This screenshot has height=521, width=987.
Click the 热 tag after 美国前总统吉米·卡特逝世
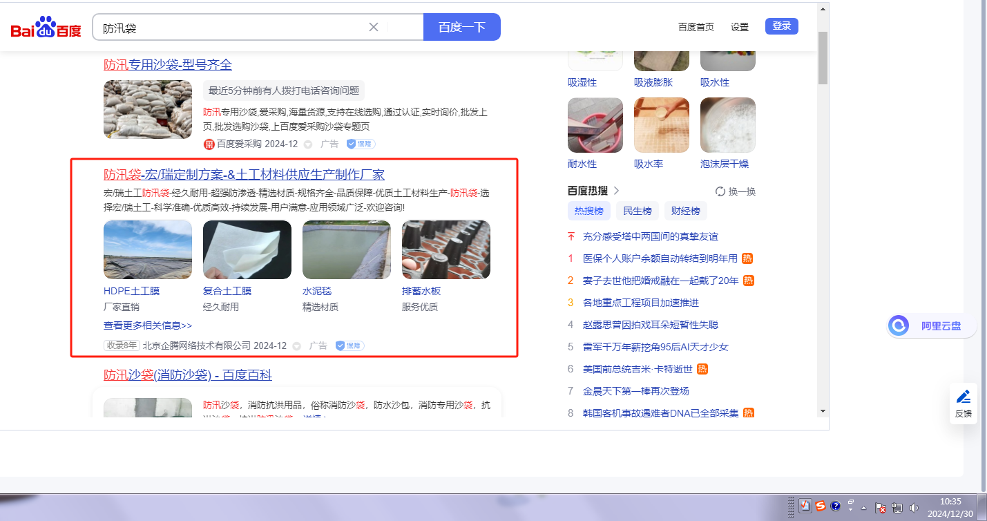(x=702, y=369)
